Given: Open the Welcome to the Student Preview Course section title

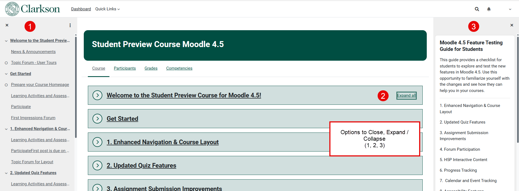Looking at the screenshot, I should tap(184, 95).
